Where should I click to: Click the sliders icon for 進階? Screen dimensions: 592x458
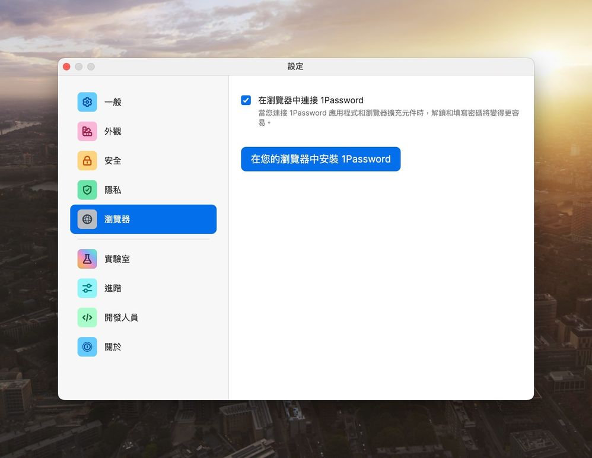point(87,288)
